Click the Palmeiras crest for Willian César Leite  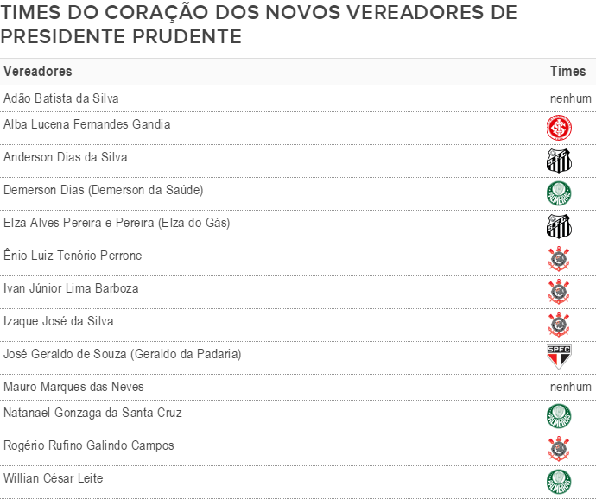pyautogui.click(x=559, y=482)
